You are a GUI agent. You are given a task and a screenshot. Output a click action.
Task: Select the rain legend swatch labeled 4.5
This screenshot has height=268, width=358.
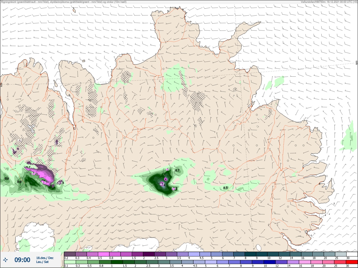(199, 262)
